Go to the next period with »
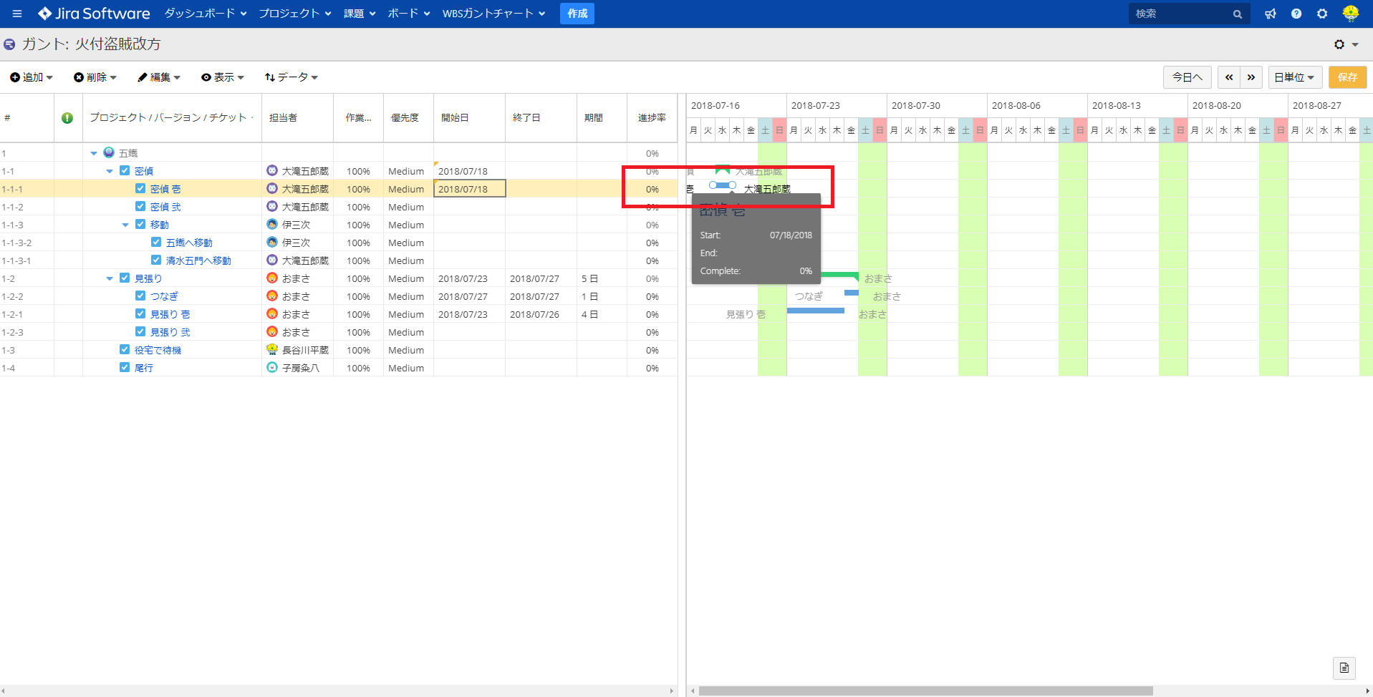 pos(1251,77)
